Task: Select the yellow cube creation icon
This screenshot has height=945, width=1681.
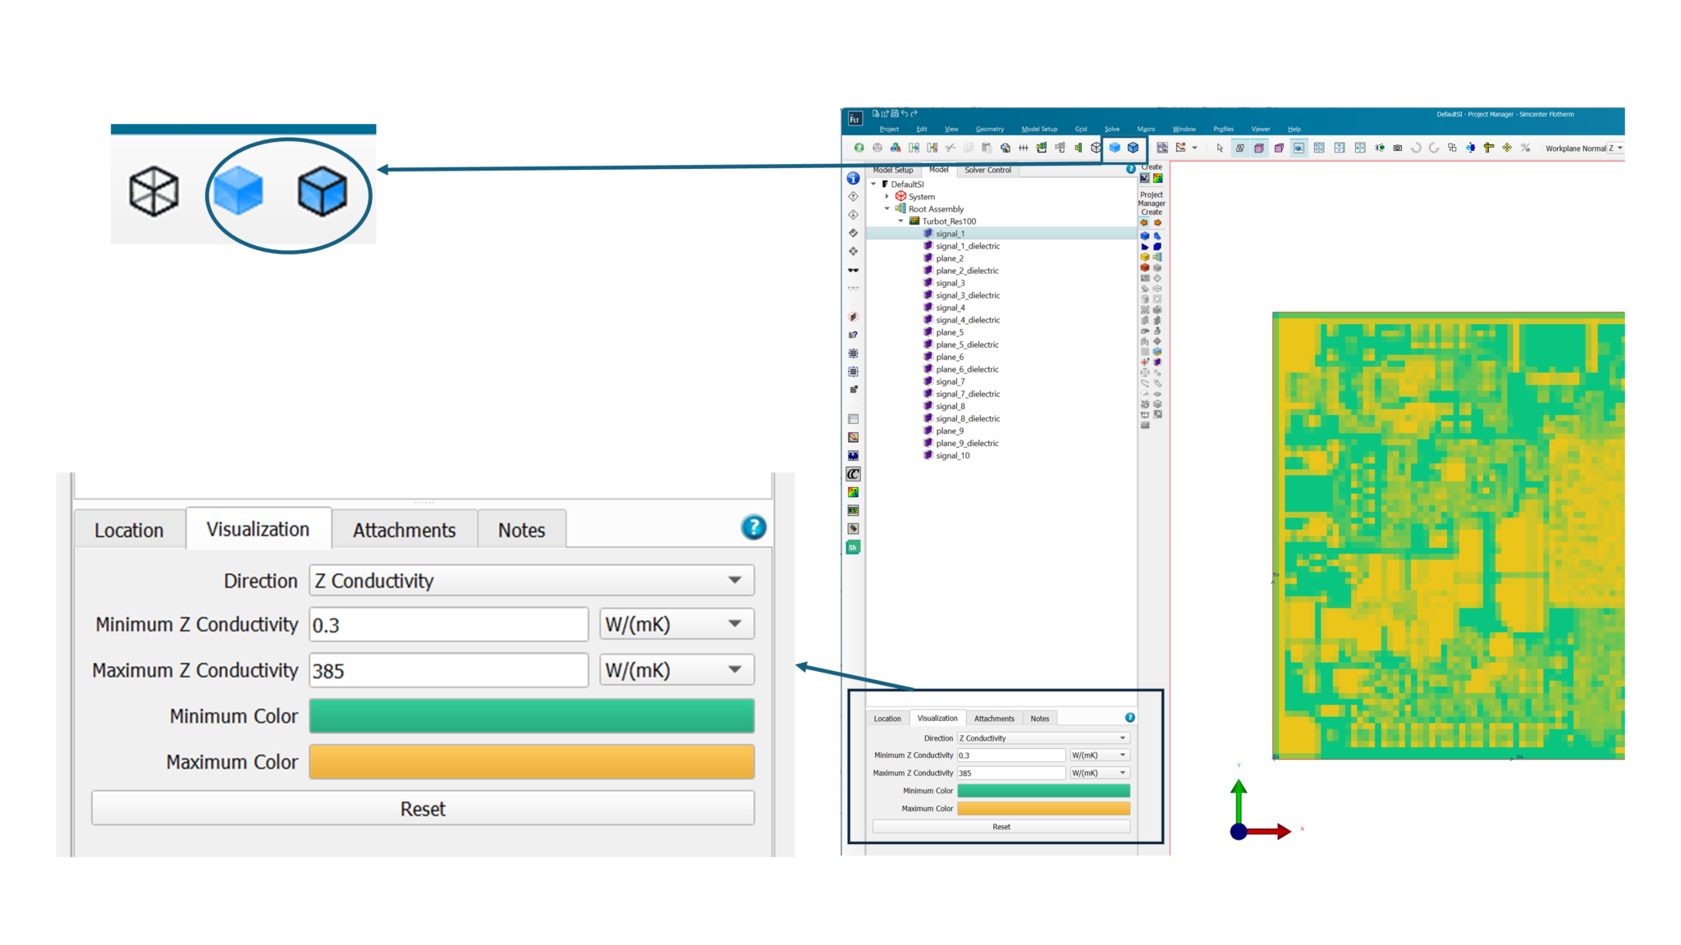Action: (1143, 256)
